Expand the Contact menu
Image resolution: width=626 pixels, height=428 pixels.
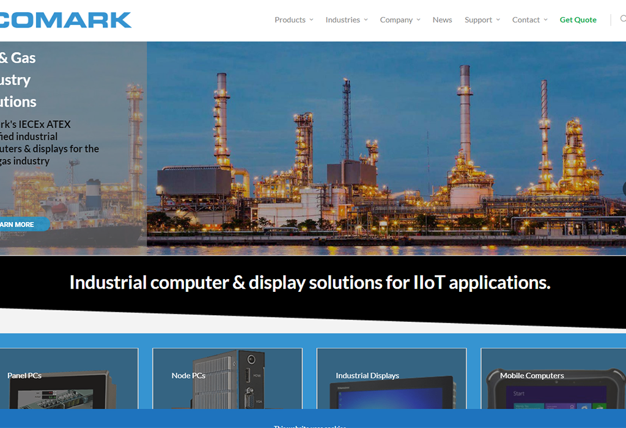pos(529,20)
